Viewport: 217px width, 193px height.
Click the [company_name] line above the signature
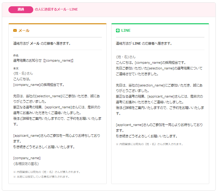(x=27, y=158)
